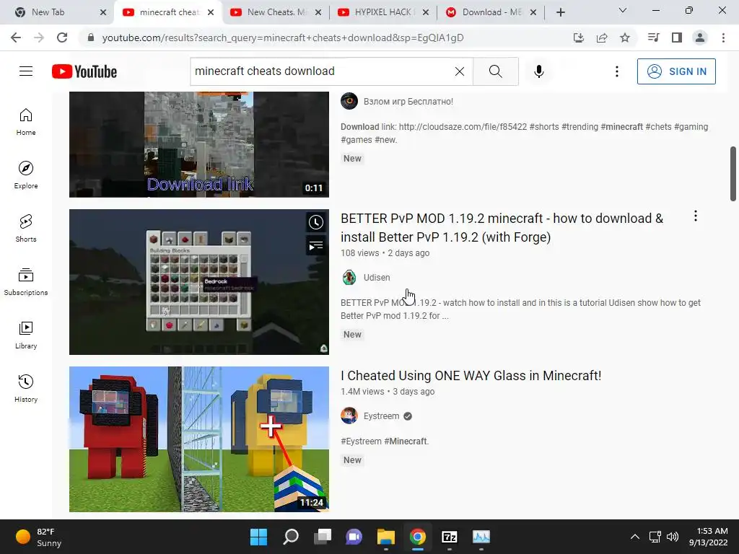Close the HYPIXEL HACK tab
The image size is (739, 554).
[x=426, y=12]
